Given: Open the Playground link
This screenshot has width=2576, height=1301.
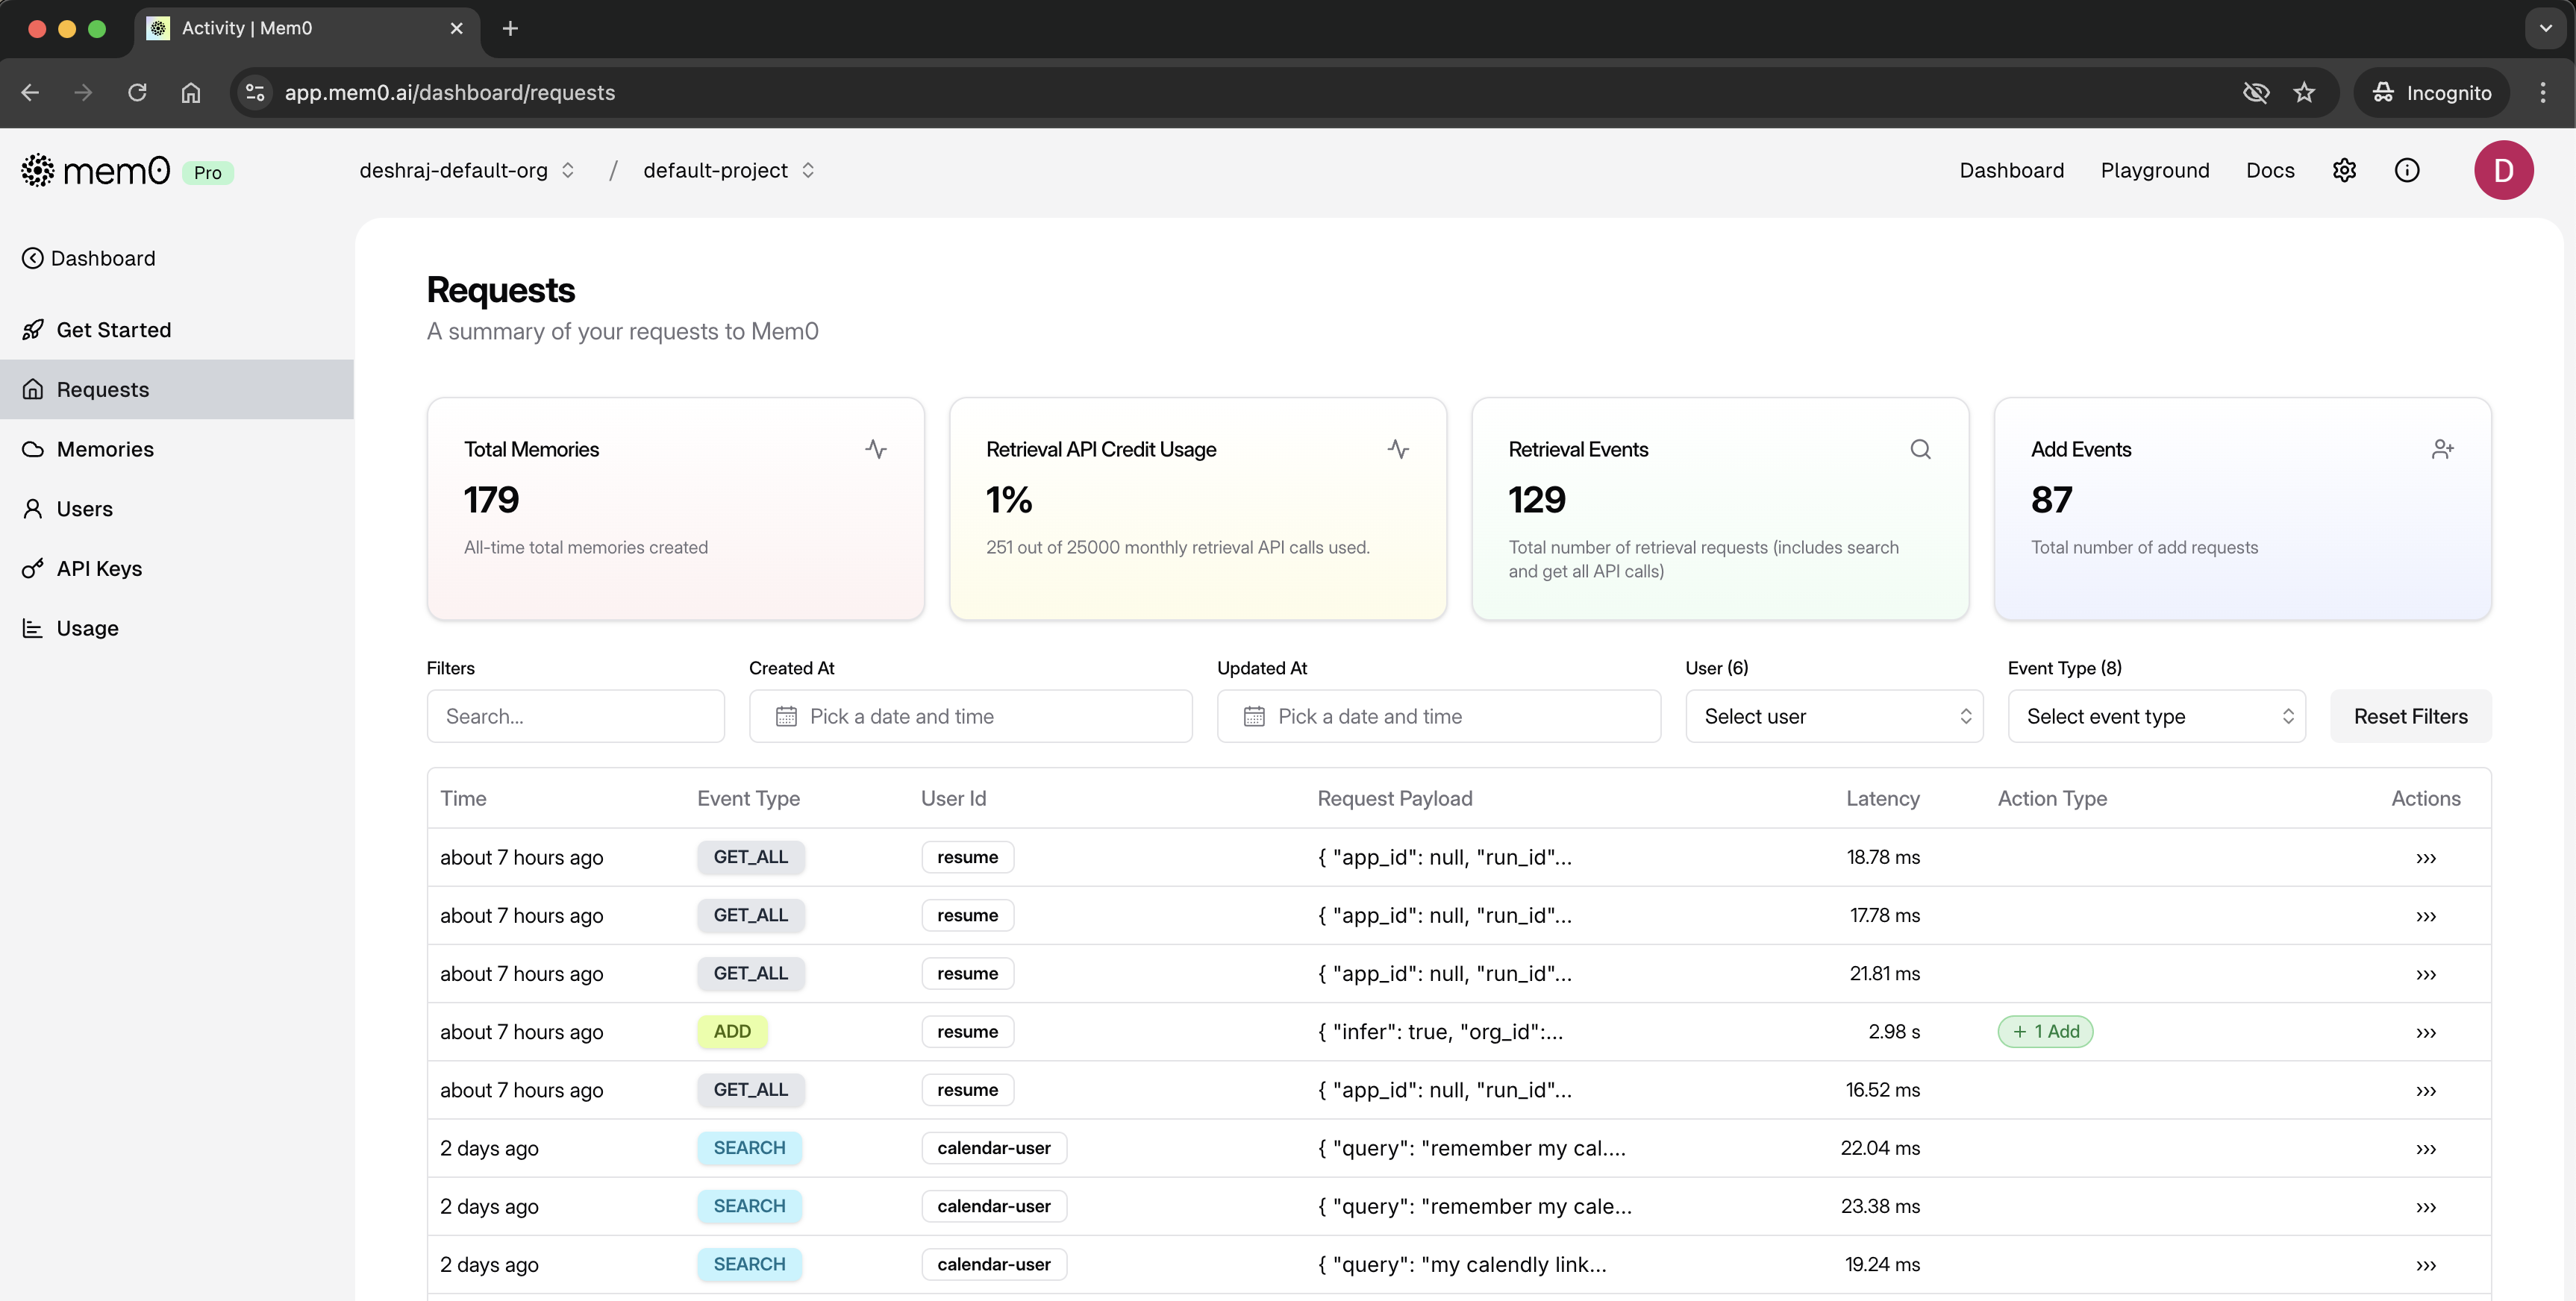Looking at the screenshot, I should pos(2154,170).
